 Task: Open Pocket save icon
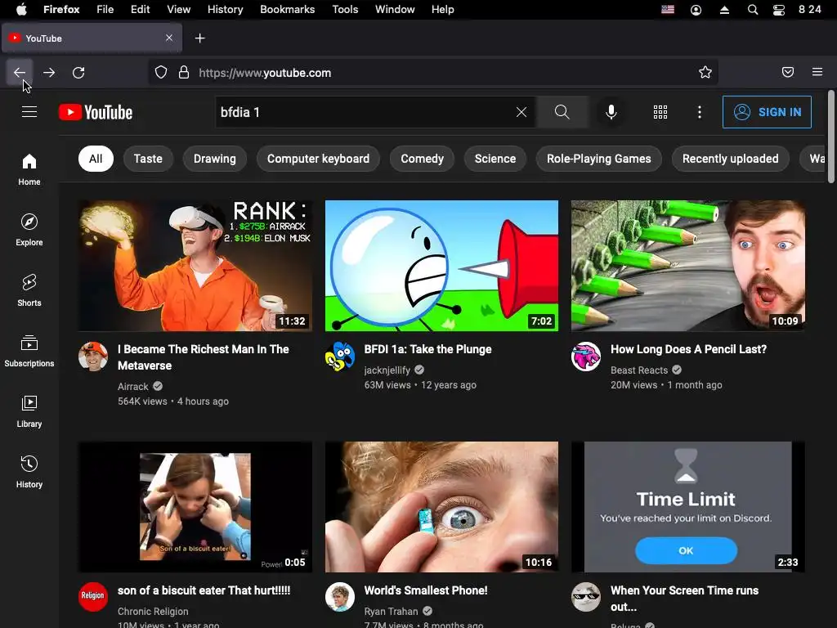click(x=788, y=72)
